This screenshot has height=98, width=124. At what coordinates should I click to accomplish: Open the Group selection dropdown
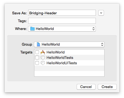(x=69, y=44)
